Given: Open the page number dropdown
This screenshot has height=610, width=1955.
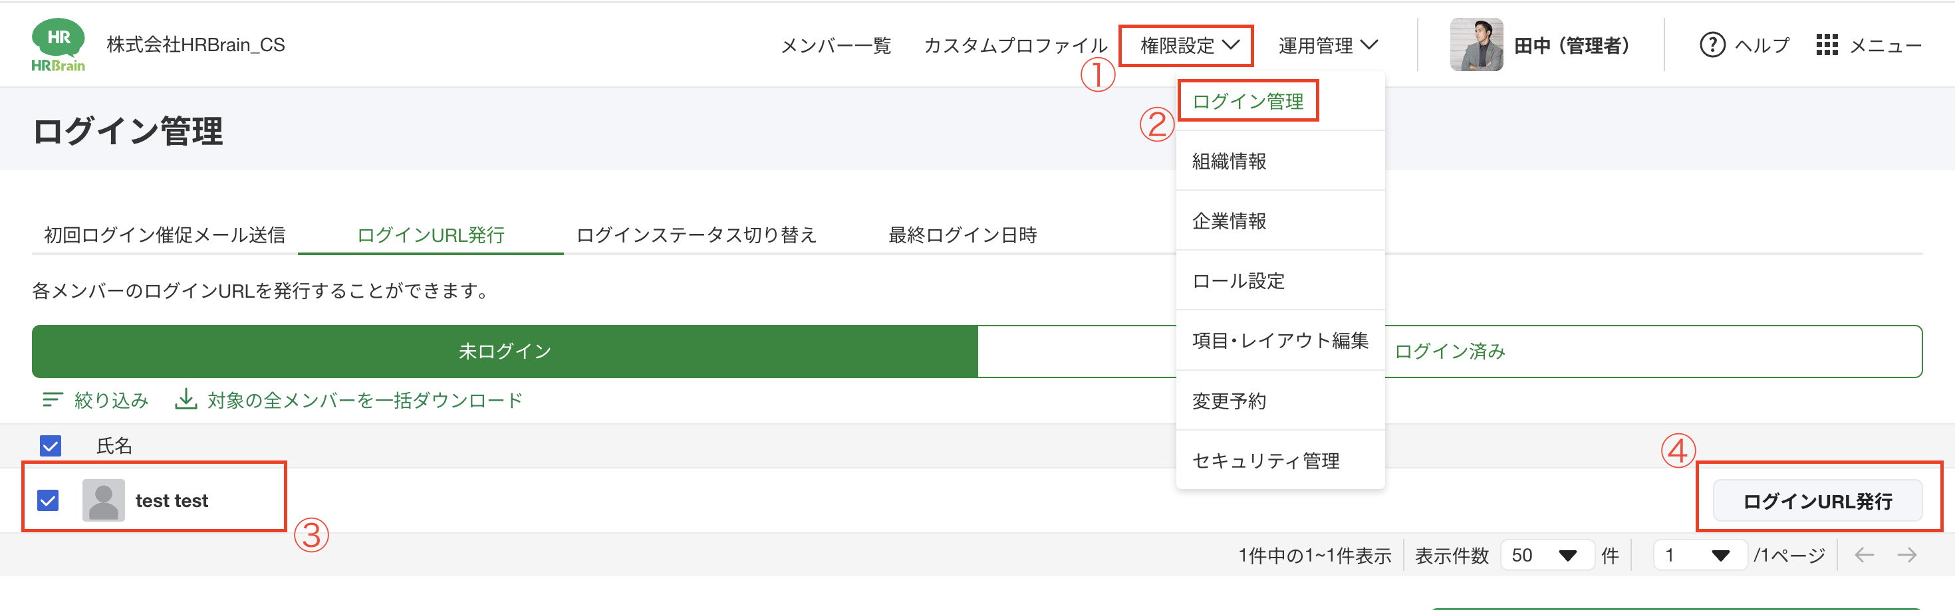Looking at the screenshot, I should [x=1700, y=555].
